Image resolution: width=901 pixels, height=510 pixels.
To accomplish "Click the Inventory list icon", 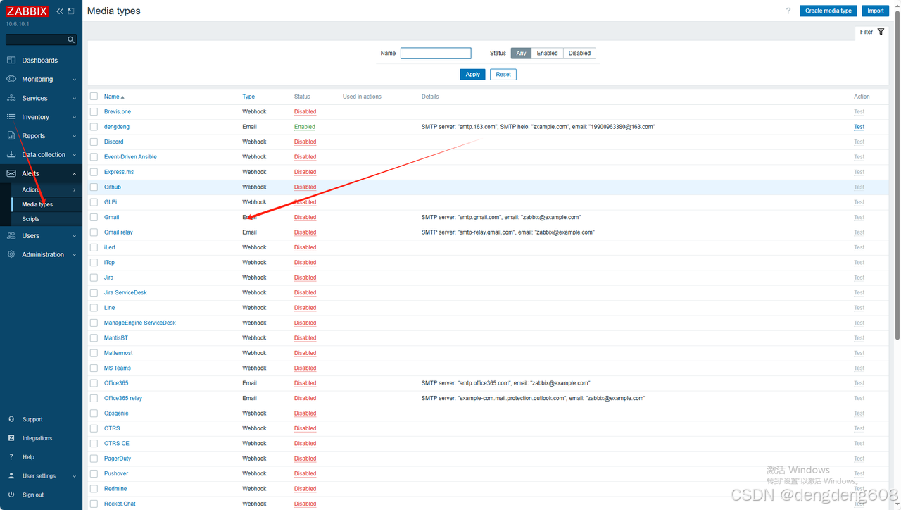I will pos(11,117).
